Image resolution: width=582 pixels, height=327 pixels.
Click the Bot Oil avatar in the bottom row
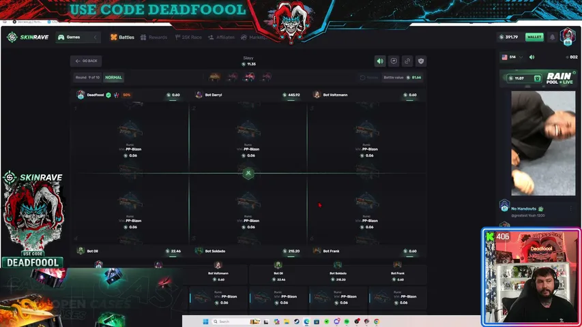(x=81, y=251)
